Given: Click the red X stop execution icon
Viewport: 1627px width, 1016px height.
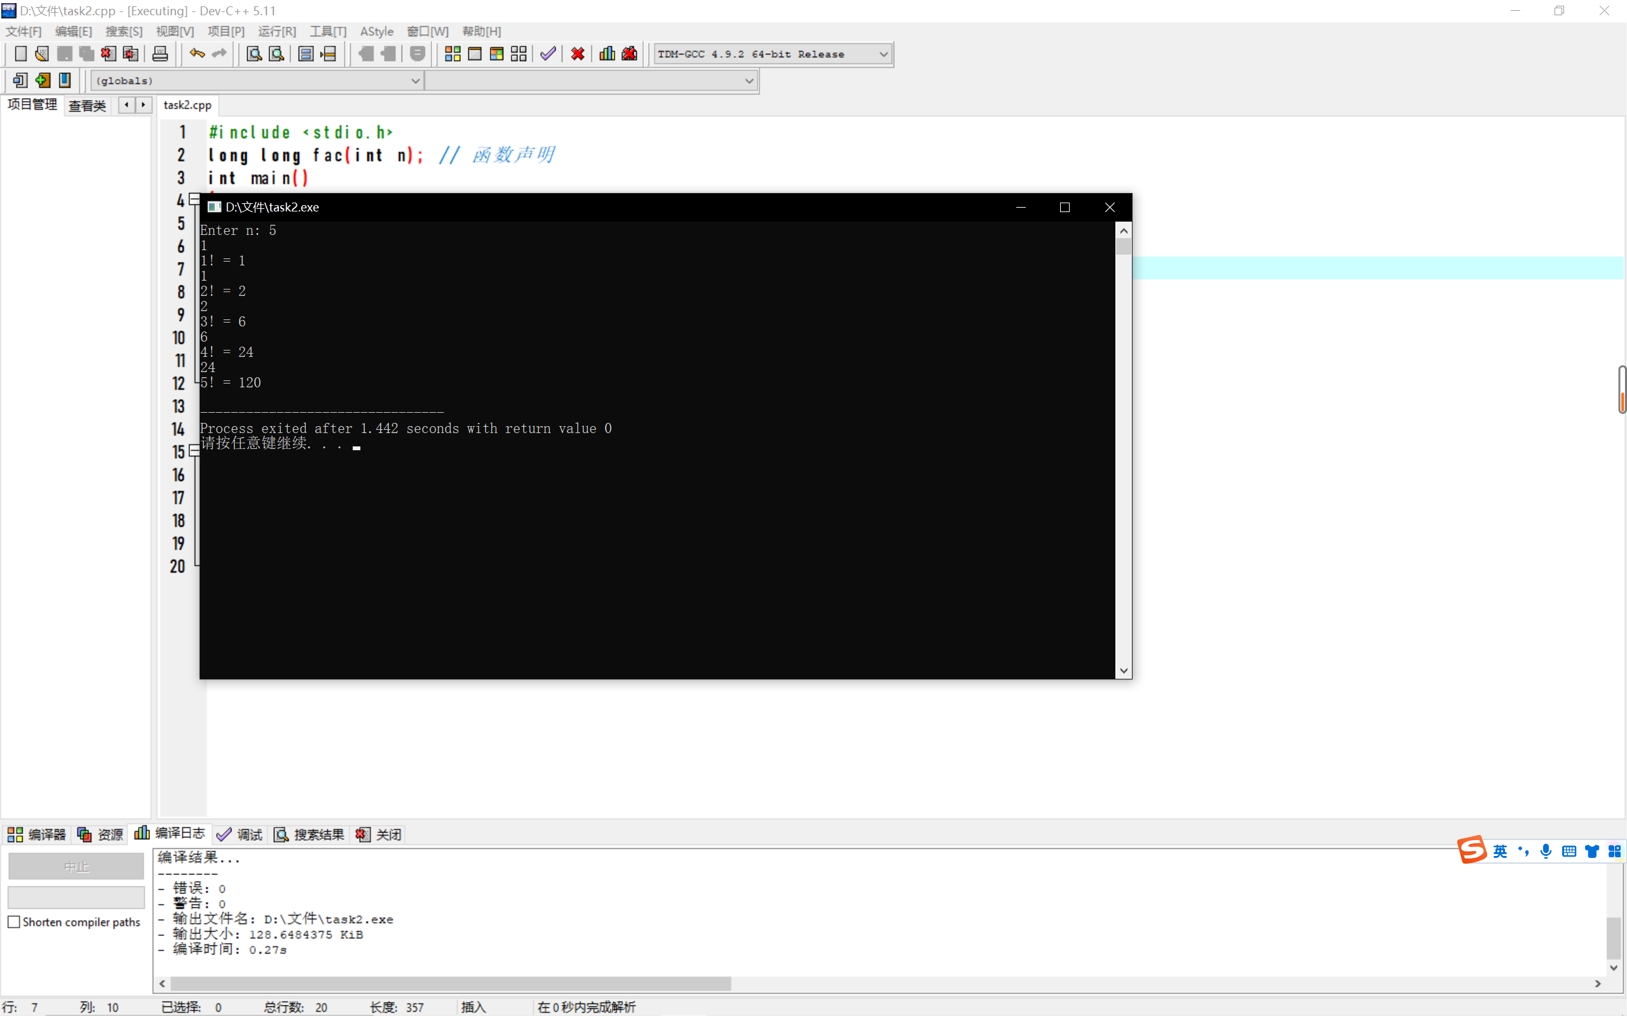Looking at the screenshot, I should tap(577, 54).
